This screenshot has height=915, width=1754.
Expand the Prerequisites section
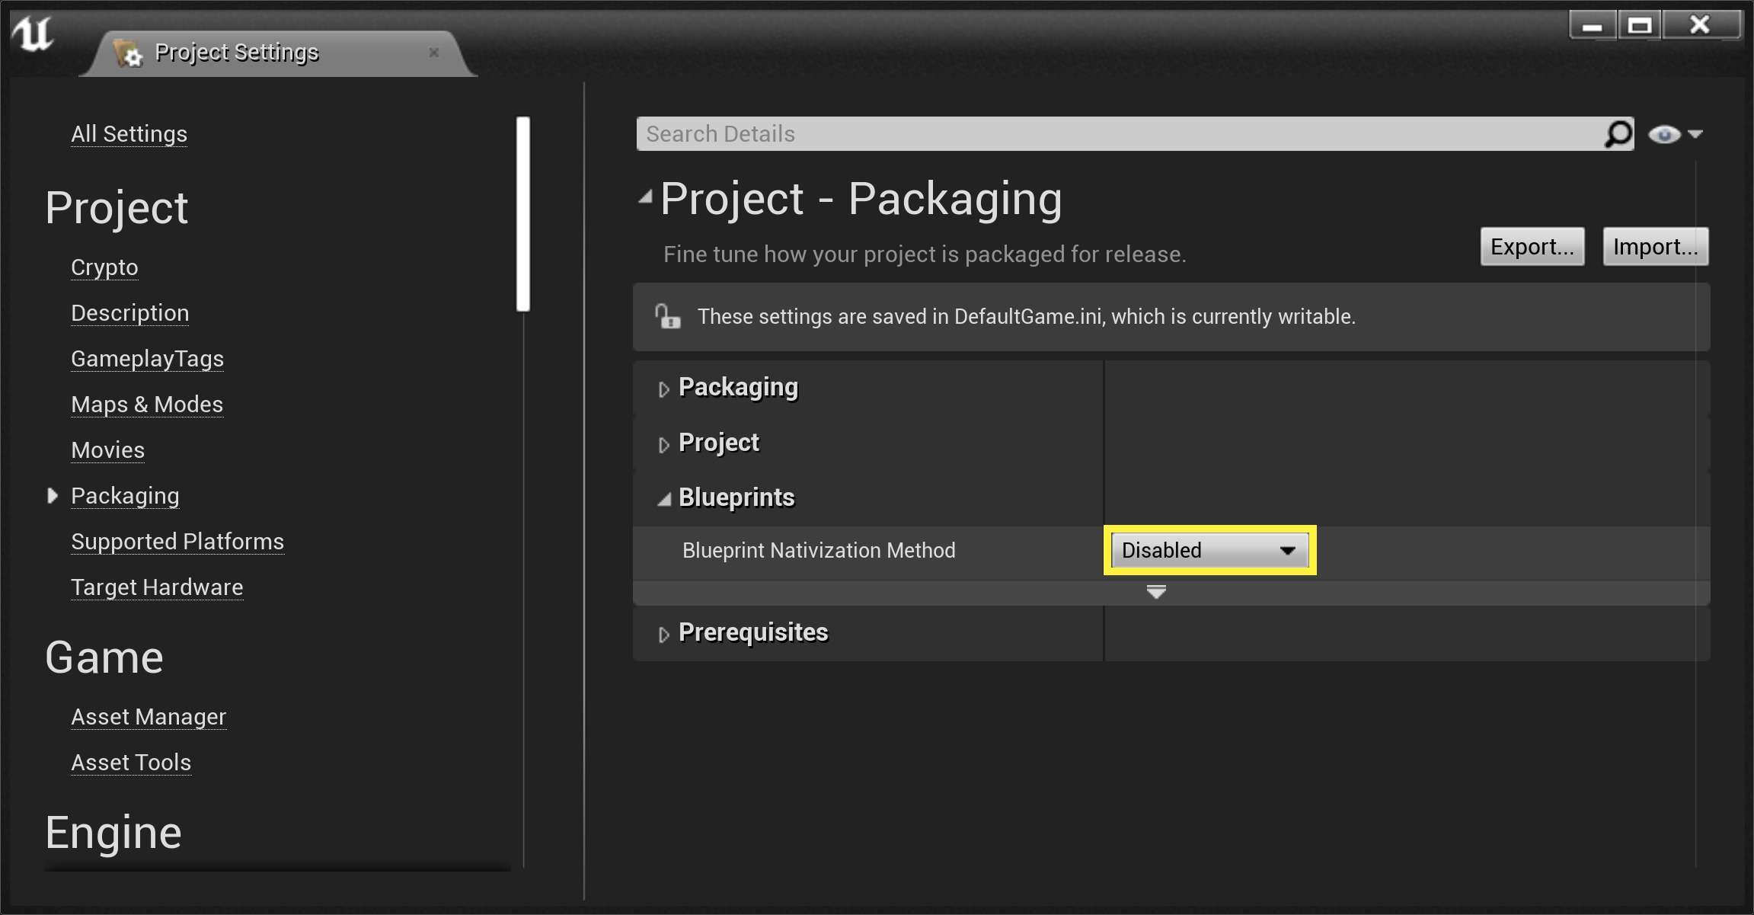pyautogui.click(x=664, y=634)
